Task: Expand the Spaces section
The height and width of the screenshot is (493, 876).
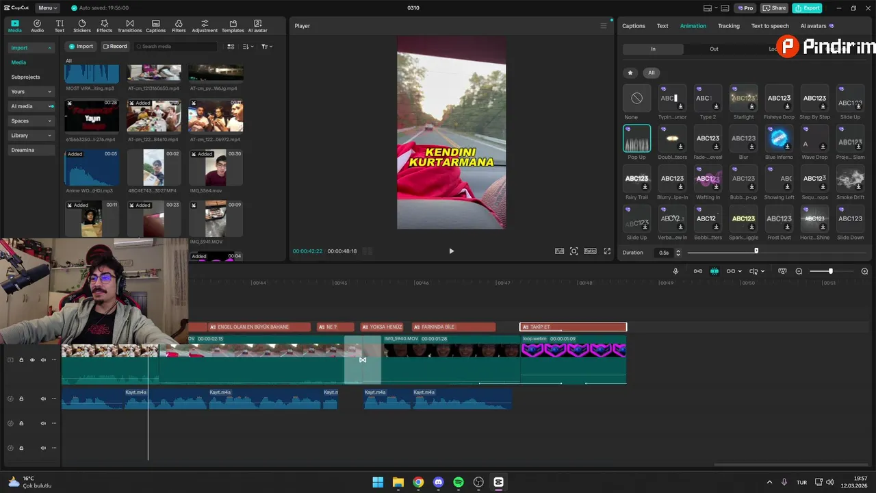Action: tap(31, 121)
